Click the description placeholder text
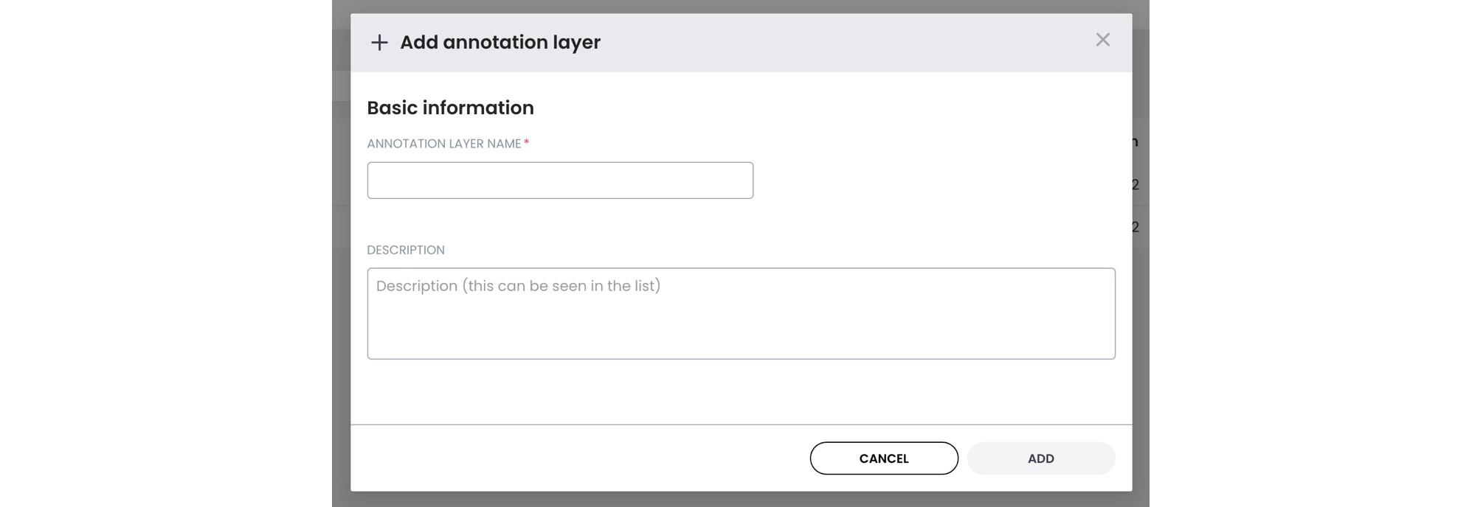 click(x=518, y=286)
